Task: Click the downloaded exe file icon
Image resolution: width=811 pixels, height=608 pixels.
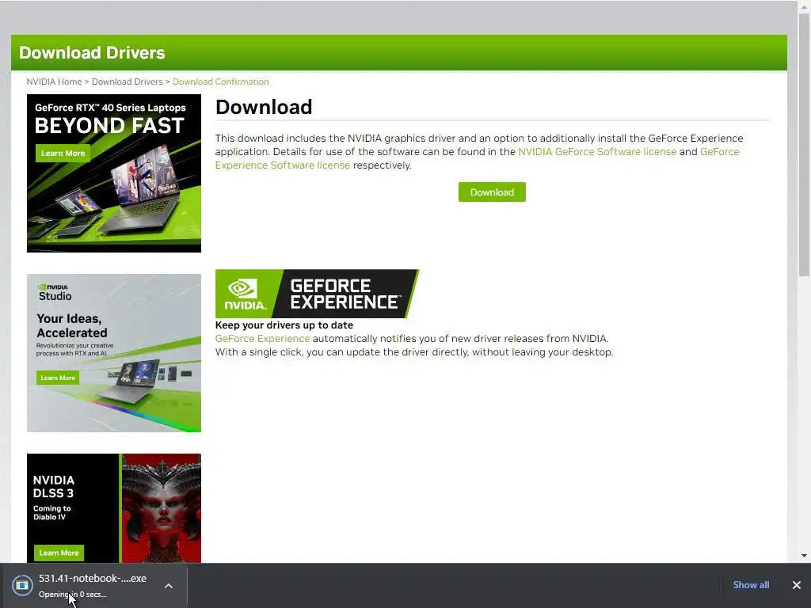Action: [22, 585]
